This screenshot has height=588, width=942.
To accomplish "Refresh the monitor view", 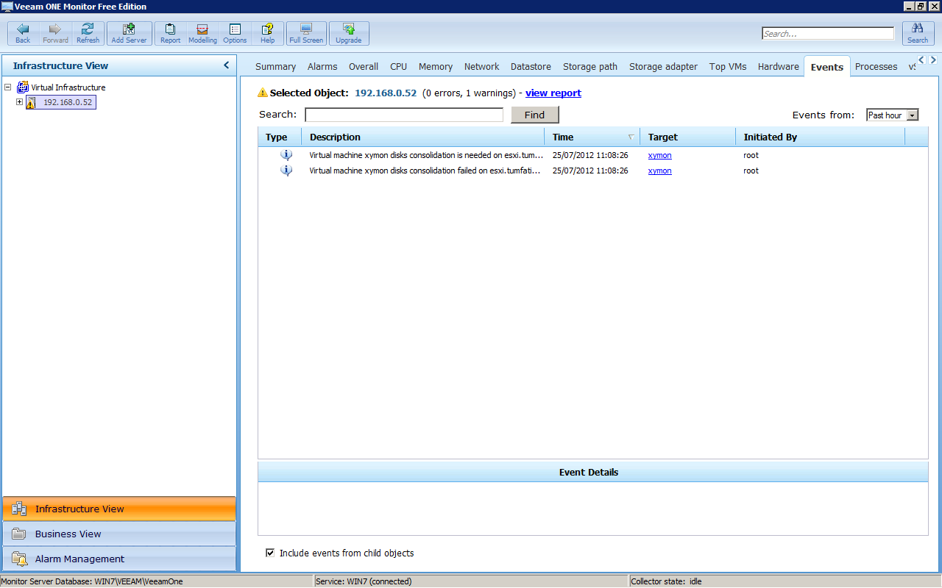I will click(88, 33).
